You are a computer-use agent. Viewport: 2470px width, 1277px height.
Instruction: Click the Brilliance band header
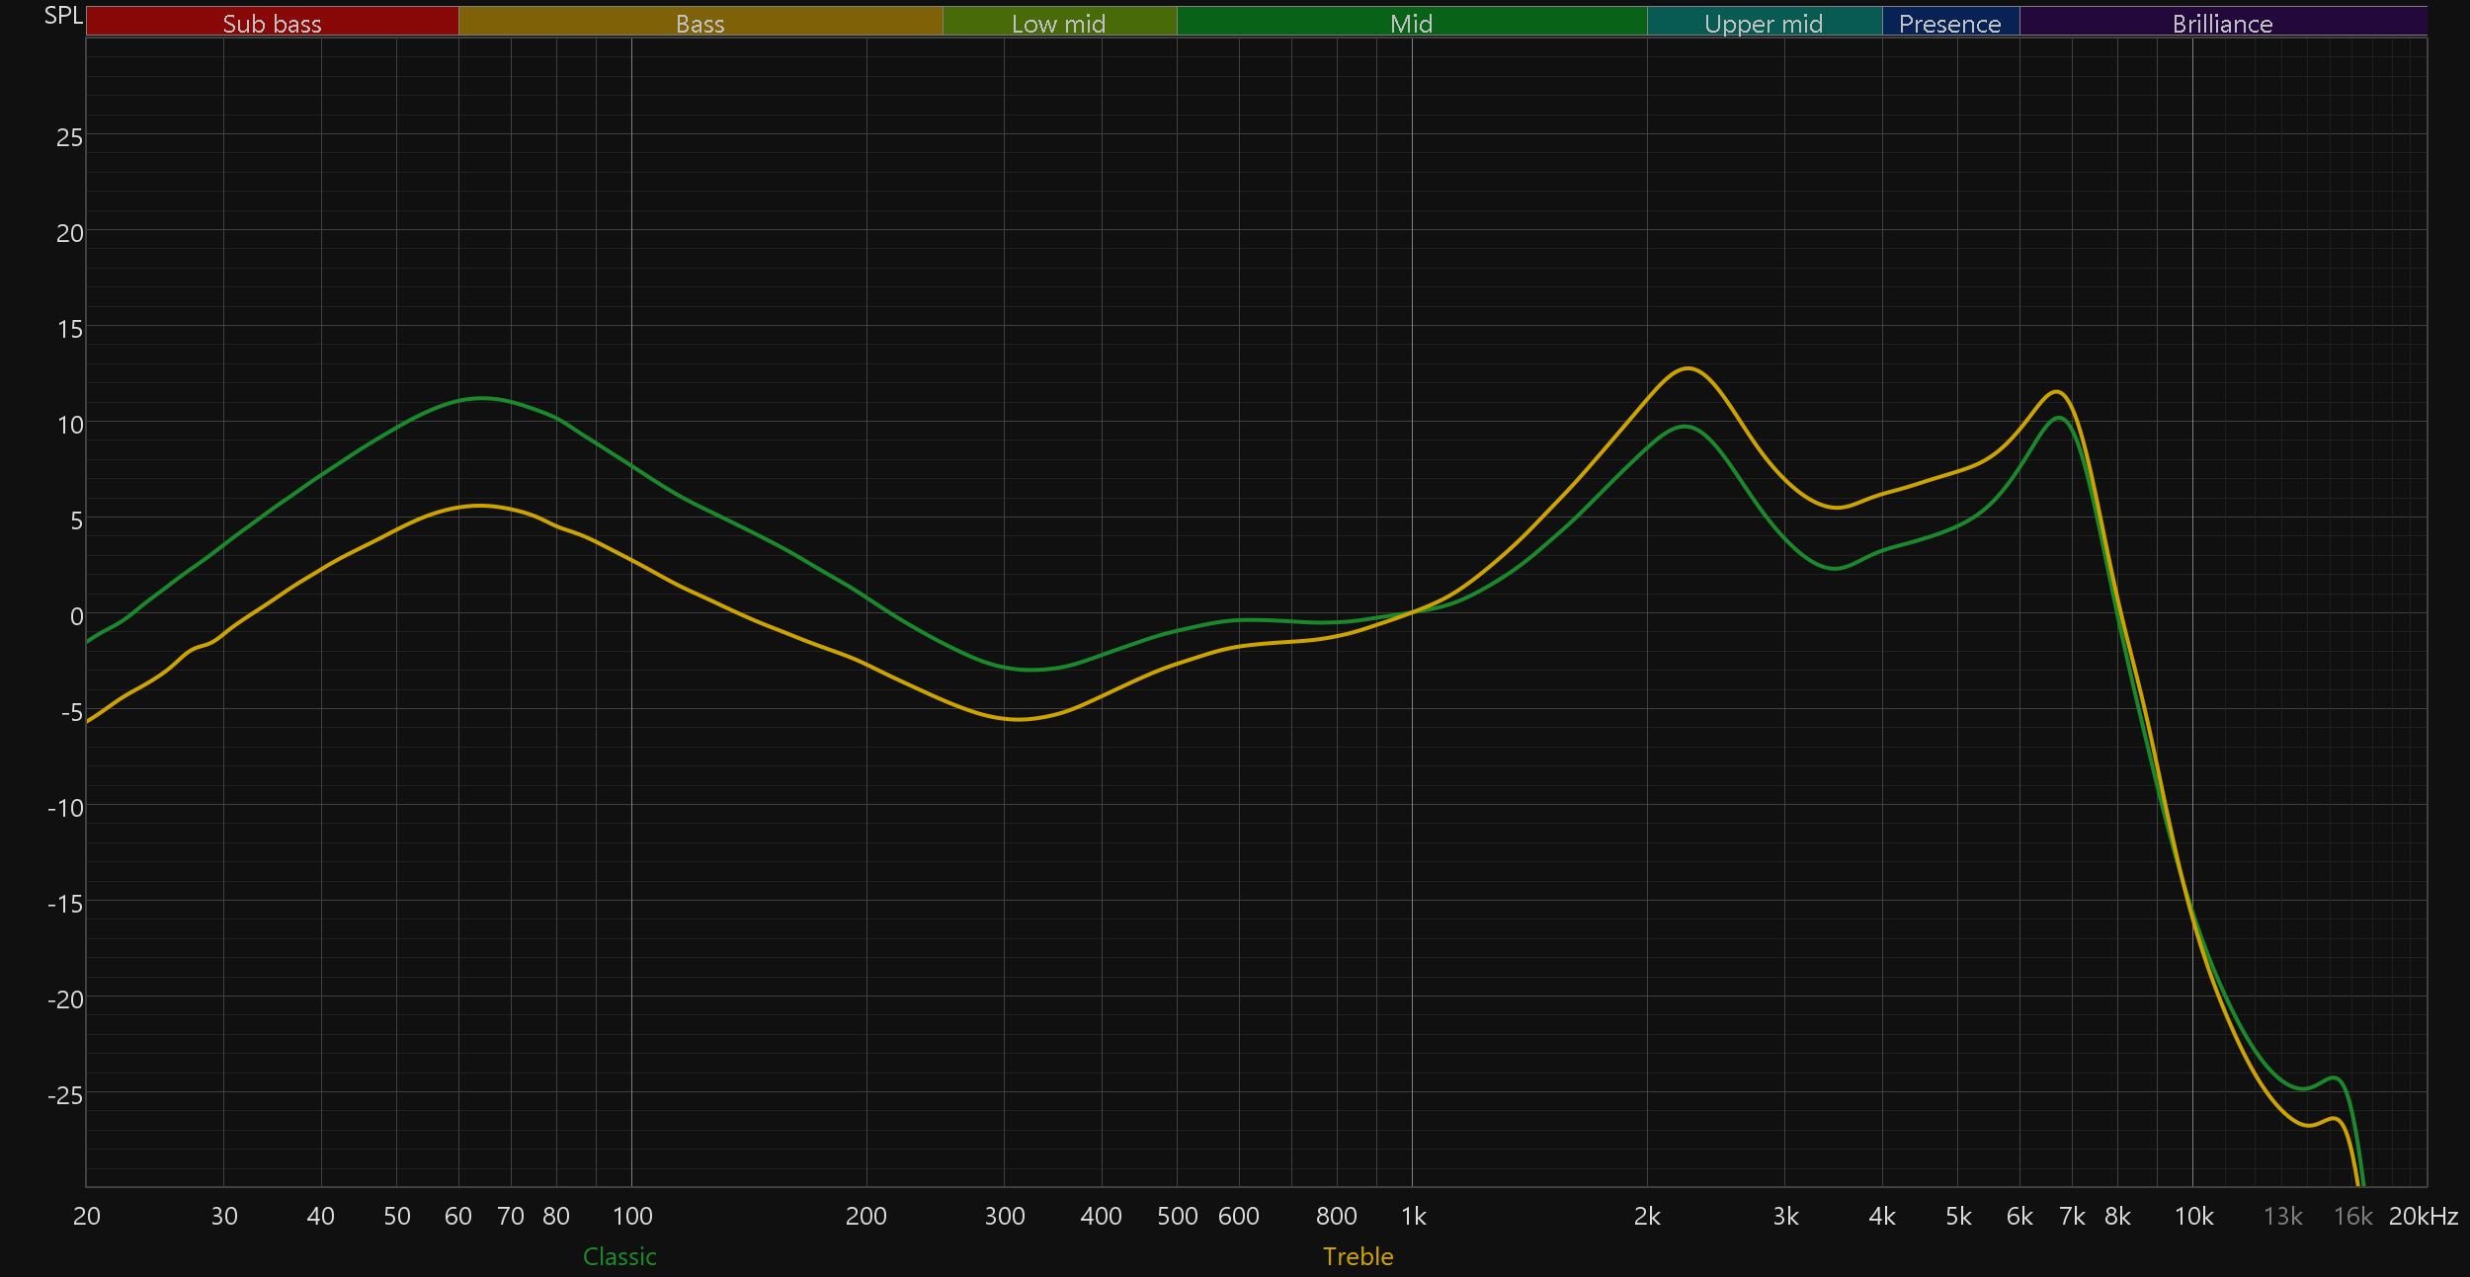(2222, 23)
